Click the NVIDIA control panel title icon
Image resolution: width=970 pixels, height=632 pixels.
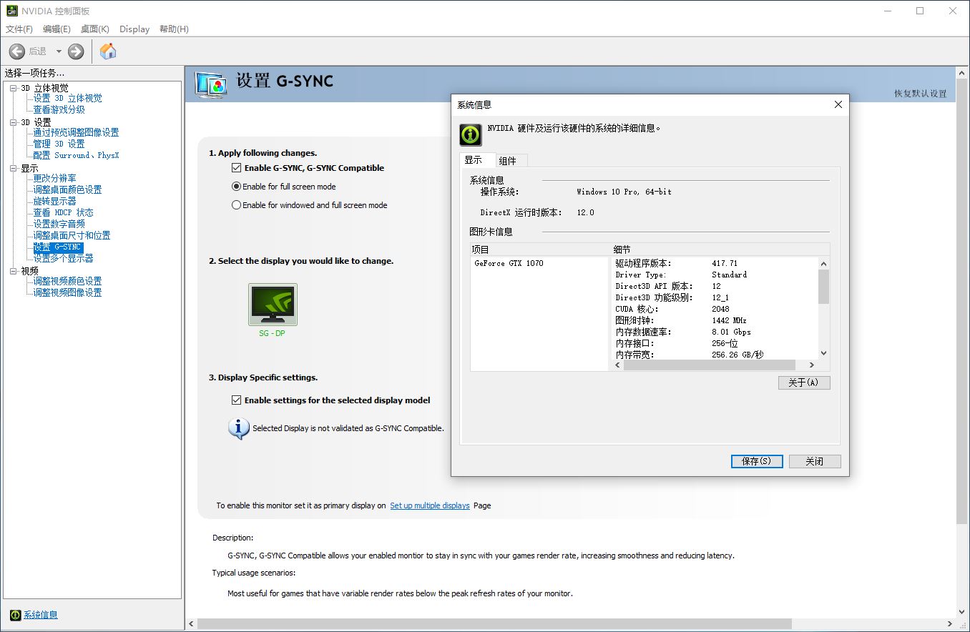[12, 11]
